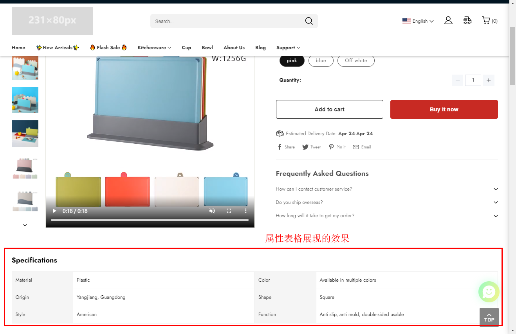516x334 pixels.
Task: Click the search magnifier icon
Action: [x=309, y=21]
